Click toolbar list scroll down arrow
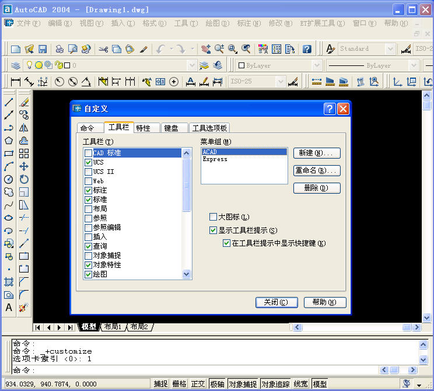The height and width of the screenshot is (391, 434). coord(187,274)
